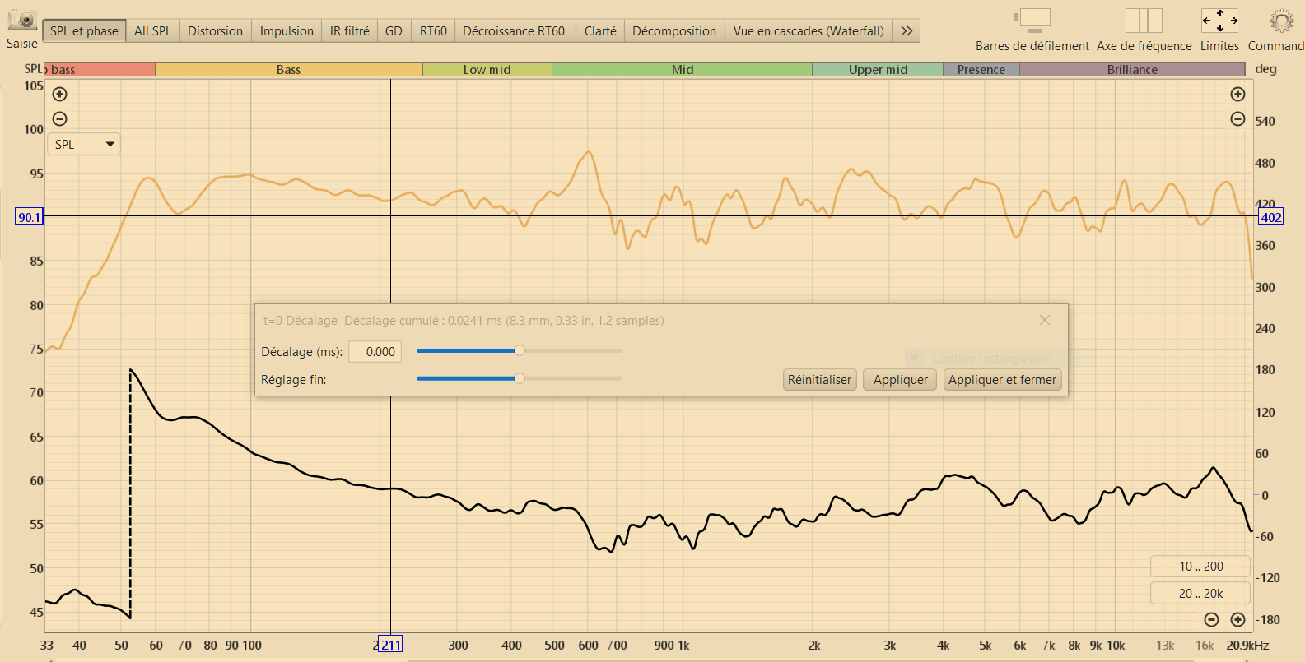Set frequency range to 10 .. 200
This screenshot has height=662, width=1305.
pos(1200,567)
